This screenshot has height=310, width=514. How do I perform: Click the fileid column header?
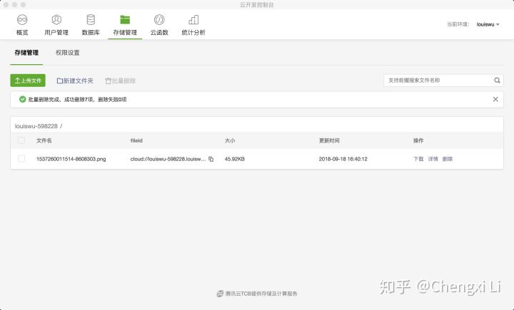[136, 140]
